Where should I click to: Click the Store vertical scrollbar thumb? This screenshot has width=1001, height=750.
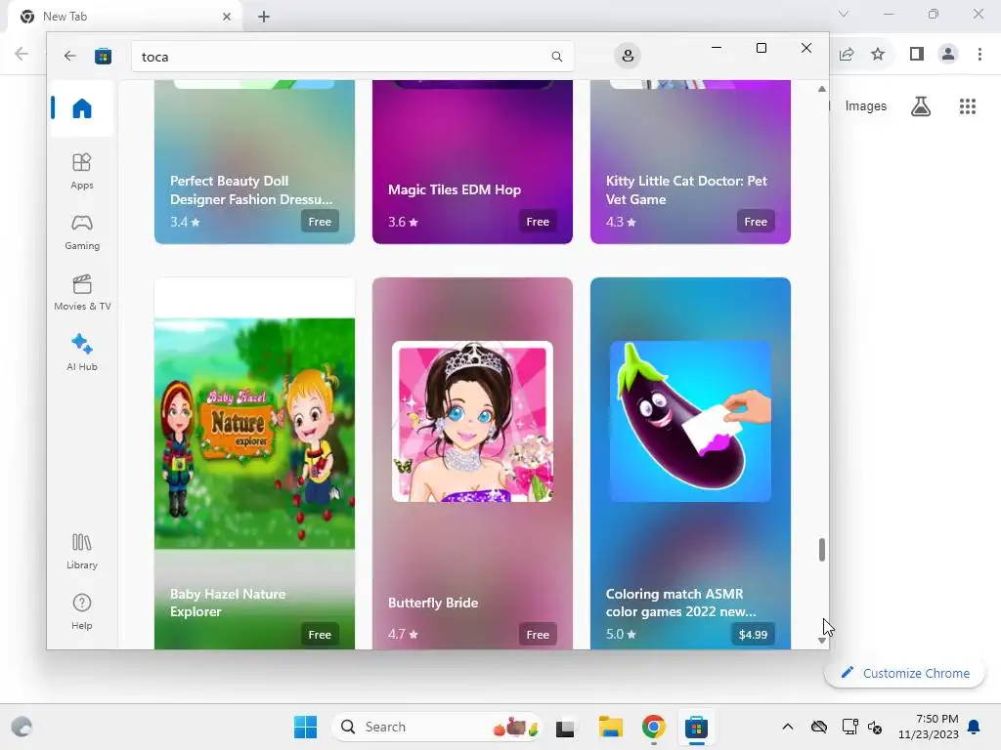tap(821, 550)
